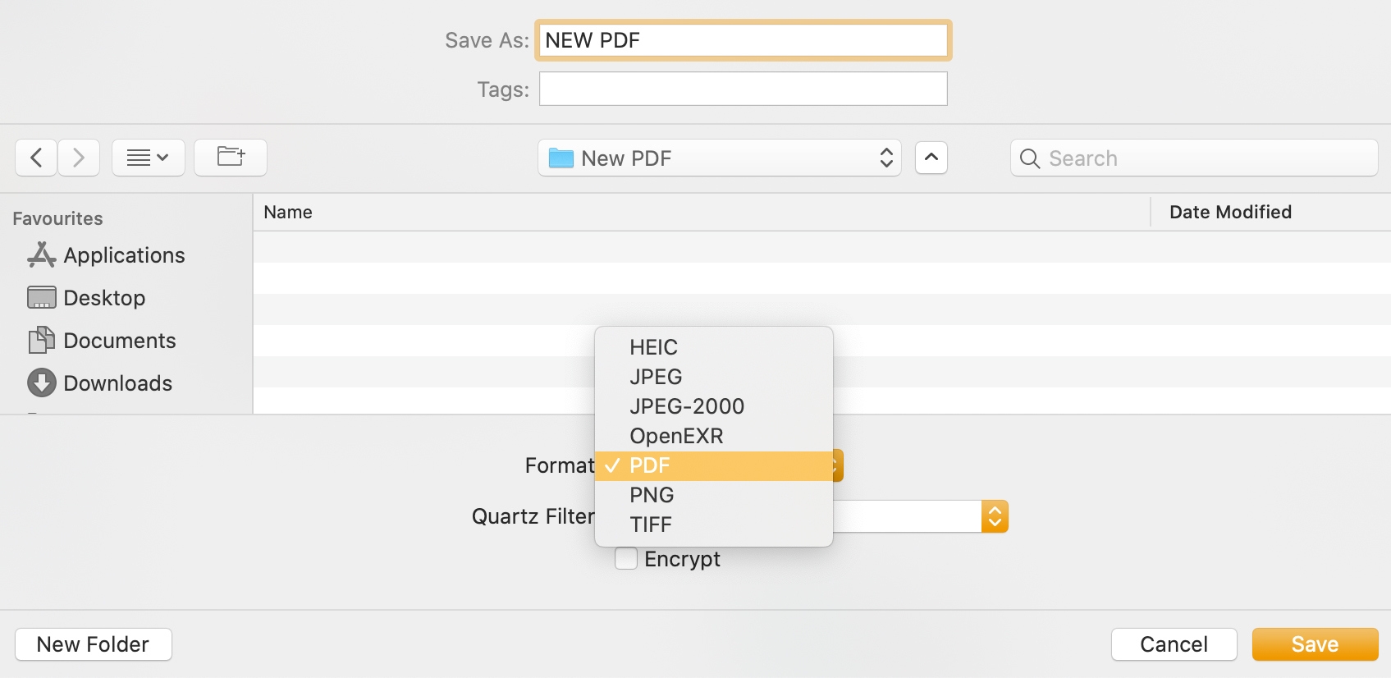Select Desktop in the Favourites sidebar
This screenshot has height=678, width=1391.
coord(105,298)
